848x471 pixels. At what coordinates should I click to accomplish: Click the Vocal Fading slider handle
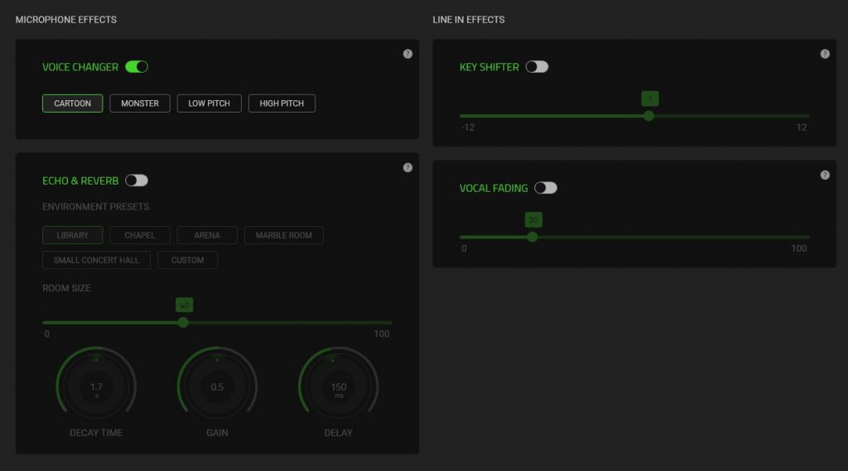click(532, 237)
